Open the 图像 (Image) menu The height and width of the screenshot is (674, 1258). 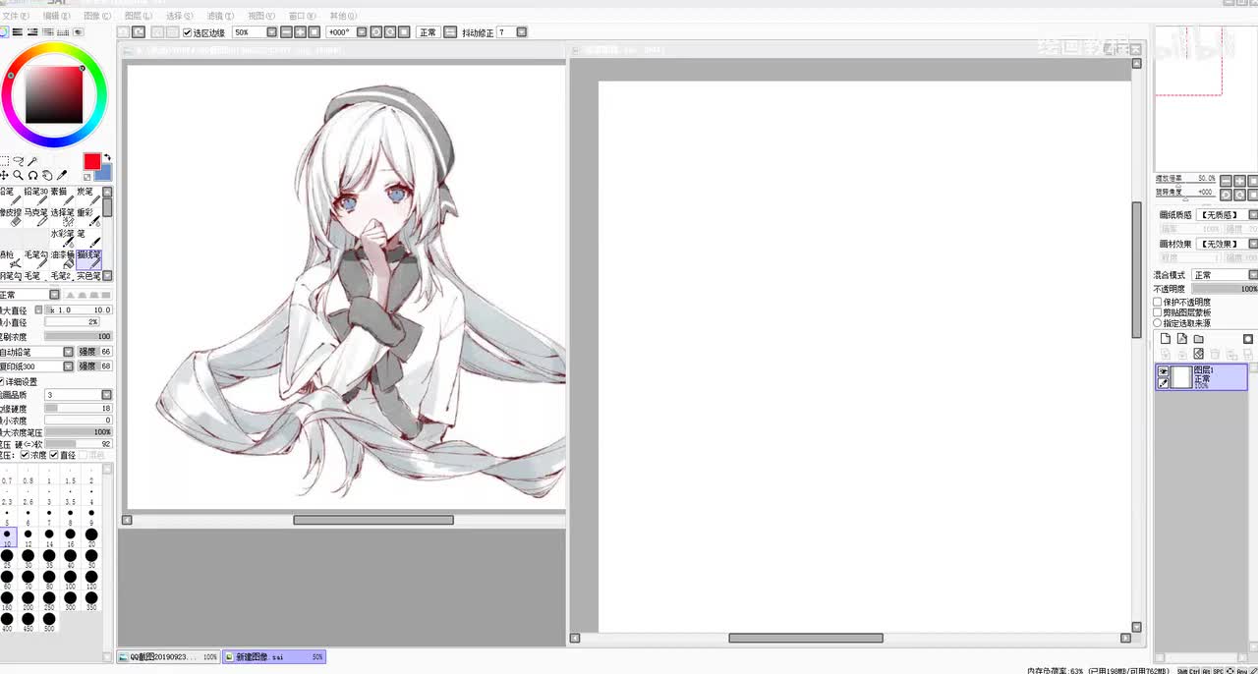tap(97, 17)
